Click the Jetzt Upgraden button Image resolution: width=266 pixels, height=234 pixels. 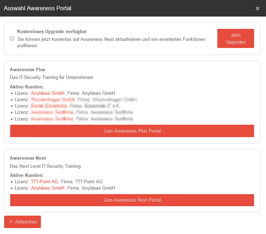(235, 38)
